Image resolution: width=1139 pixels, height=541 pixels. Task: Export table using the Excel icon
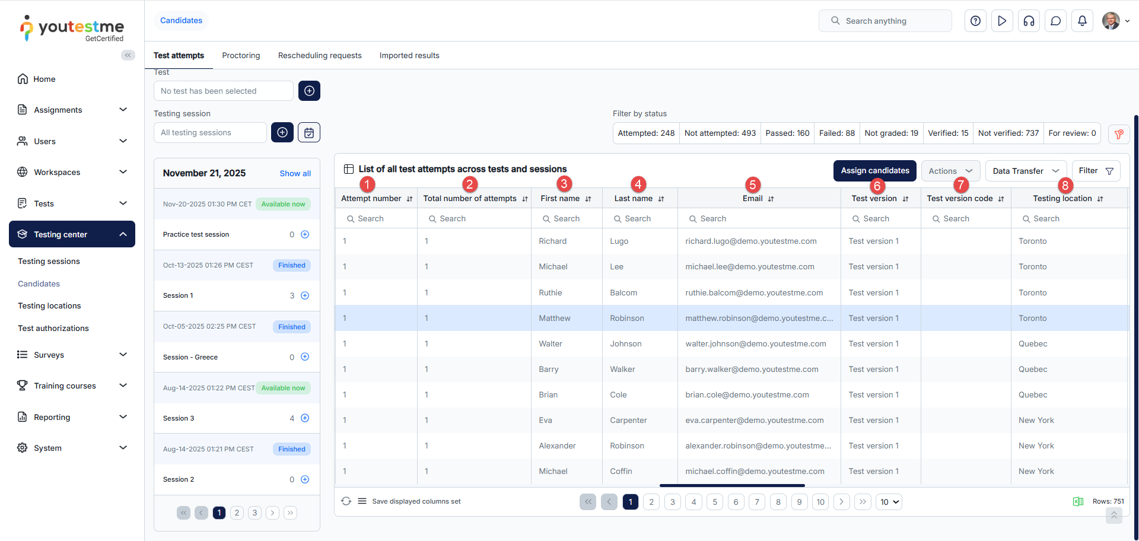pos(1078,502)
